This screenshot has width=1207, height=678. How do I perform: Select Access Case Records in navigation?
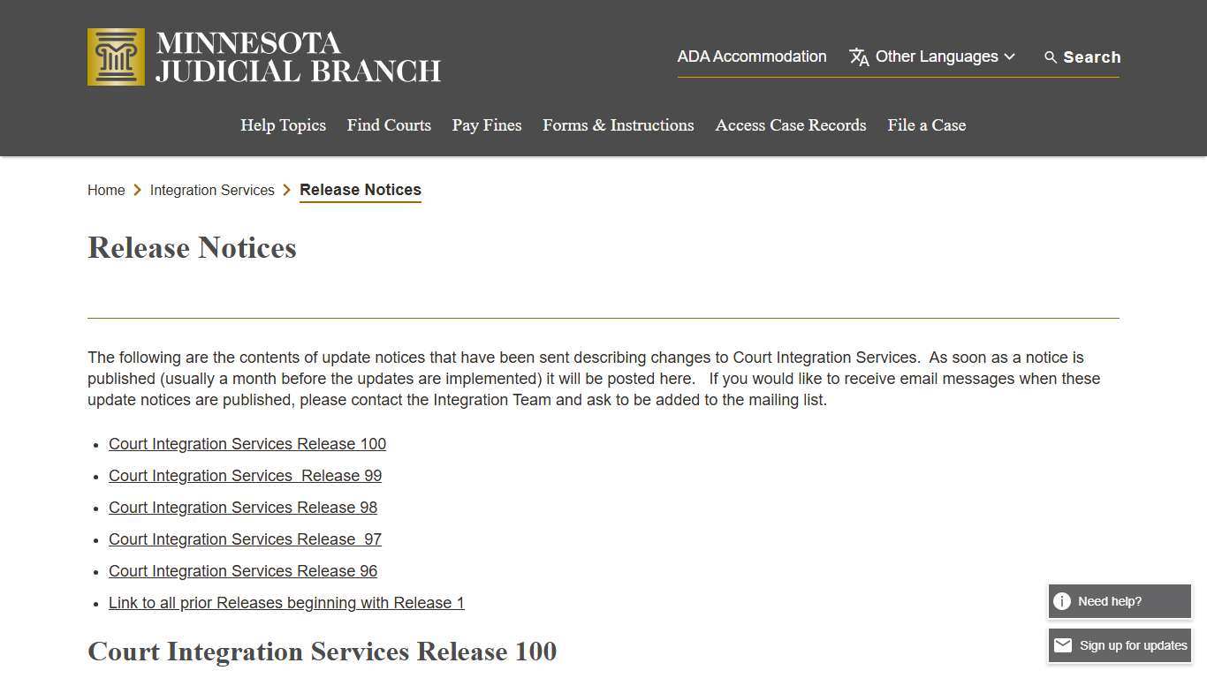coord(790,125)
